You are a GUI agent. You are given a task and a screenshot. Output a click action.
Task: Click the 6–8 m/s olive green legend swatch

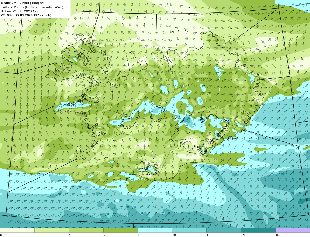[120, 230]
